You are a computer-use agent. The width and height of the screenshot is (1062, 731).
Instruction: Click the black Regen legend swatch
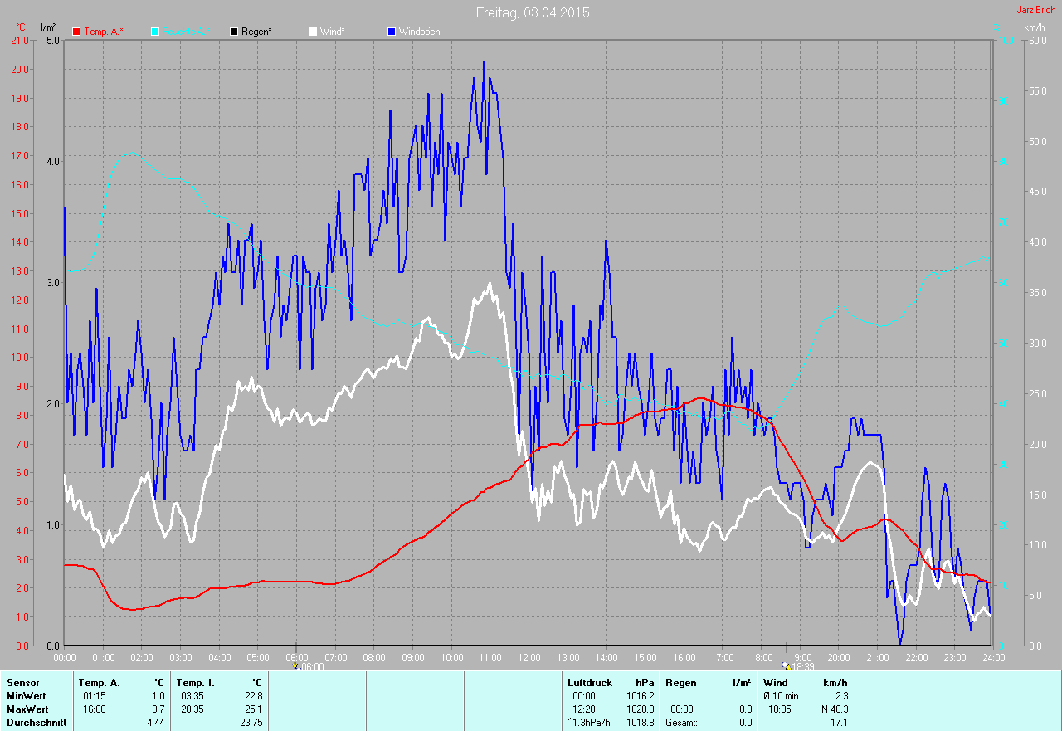point(234,32)
